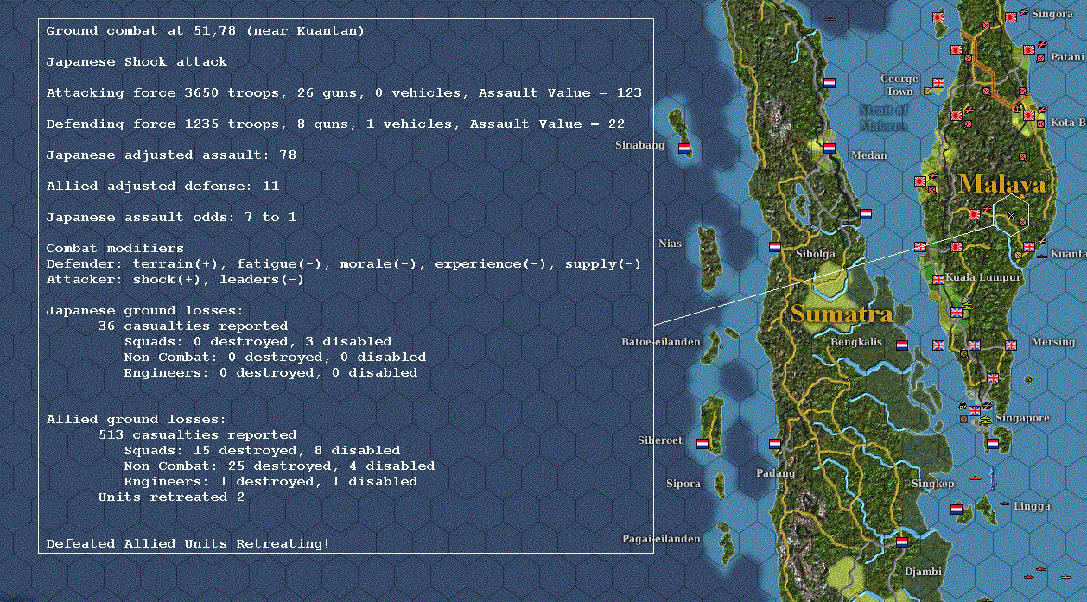
Task: Click the crossed-swords combat marker in highlighted hex
Action: (1011, 214)
